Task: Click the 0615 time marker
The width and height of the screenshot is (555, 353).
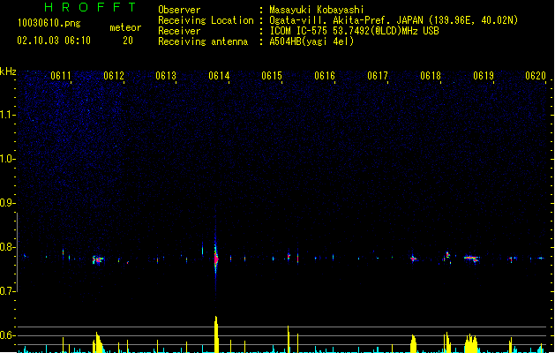Action: click(272, 76)
